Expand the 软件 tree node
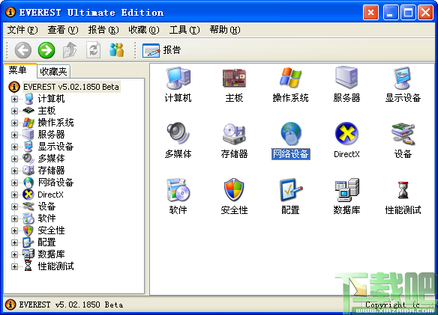This screenshot has width=438, height=315. tap(14, 218)
